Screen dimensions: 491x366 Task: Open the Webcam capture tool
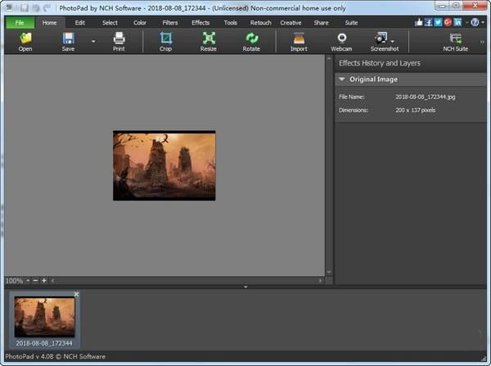coord(341,38)
